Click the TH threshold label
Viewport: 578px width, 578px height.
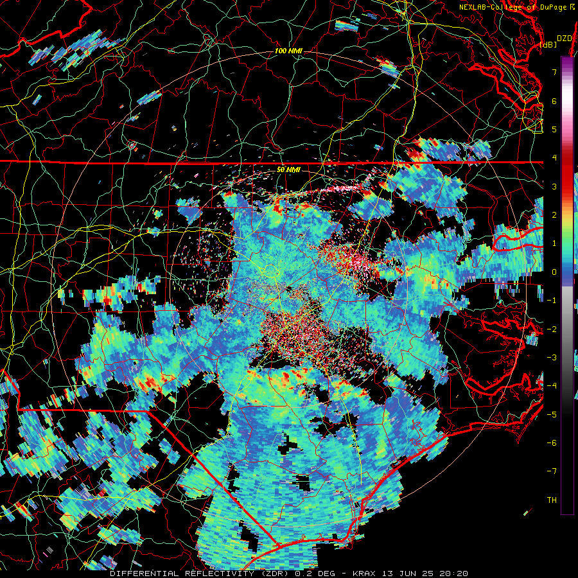point(552,500)
